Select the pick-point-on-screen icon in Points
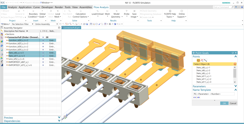The height and width of the screenshot is (124, 244). coord(202,60)
